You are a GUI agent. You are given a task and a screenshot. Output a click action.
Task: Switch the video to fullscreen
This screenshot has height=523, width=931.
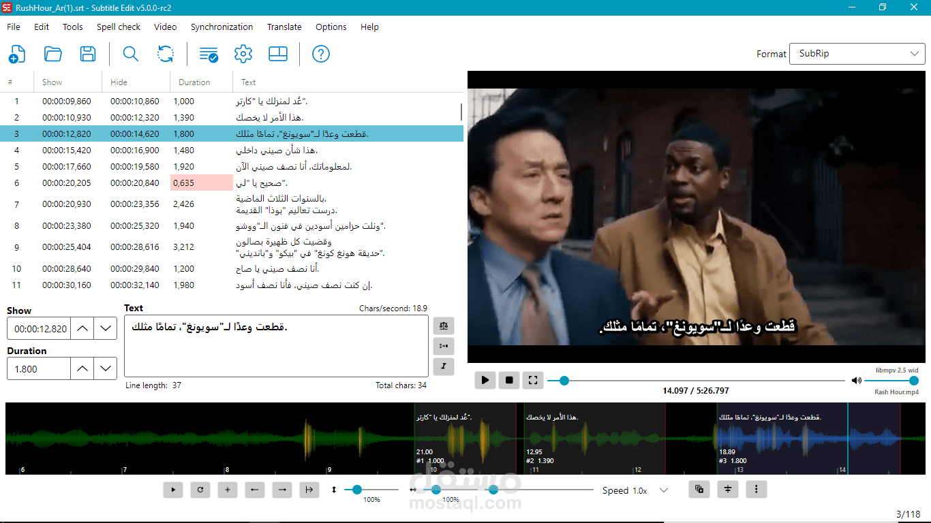point(533,380)
